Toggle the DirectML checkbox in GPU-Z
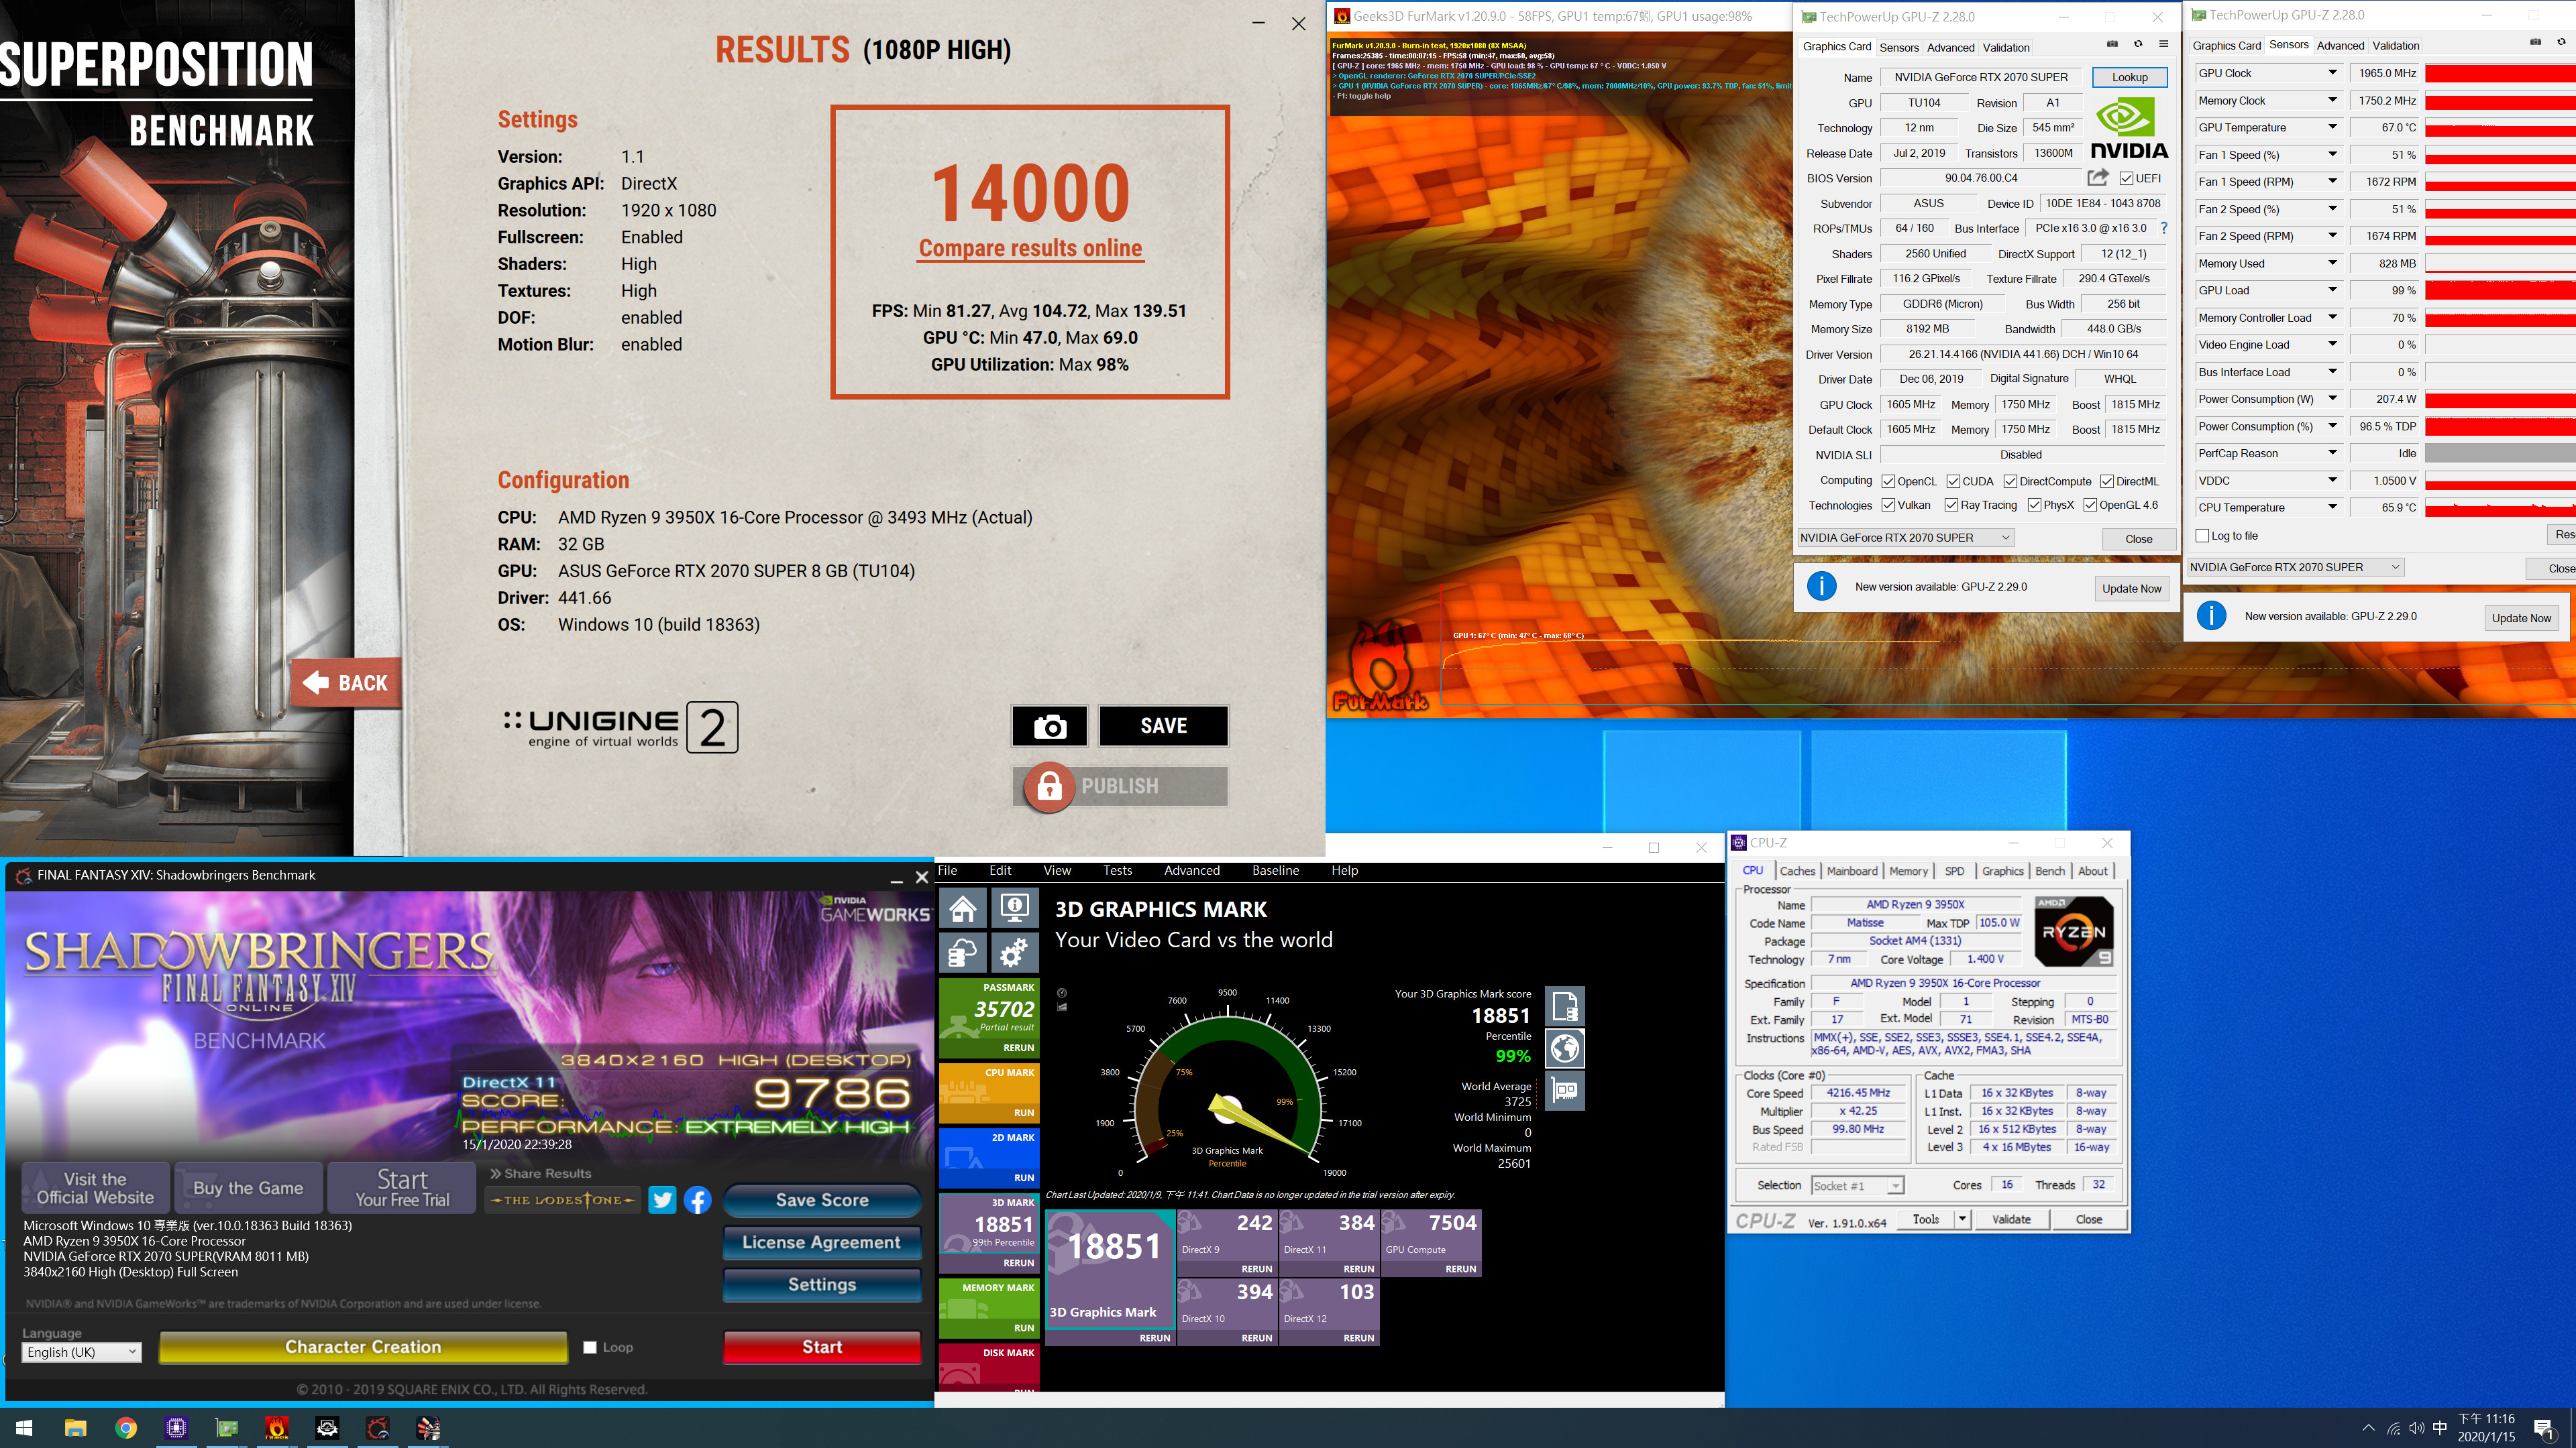This screenshot has height=1448, width=2576. pos(2106,481)
